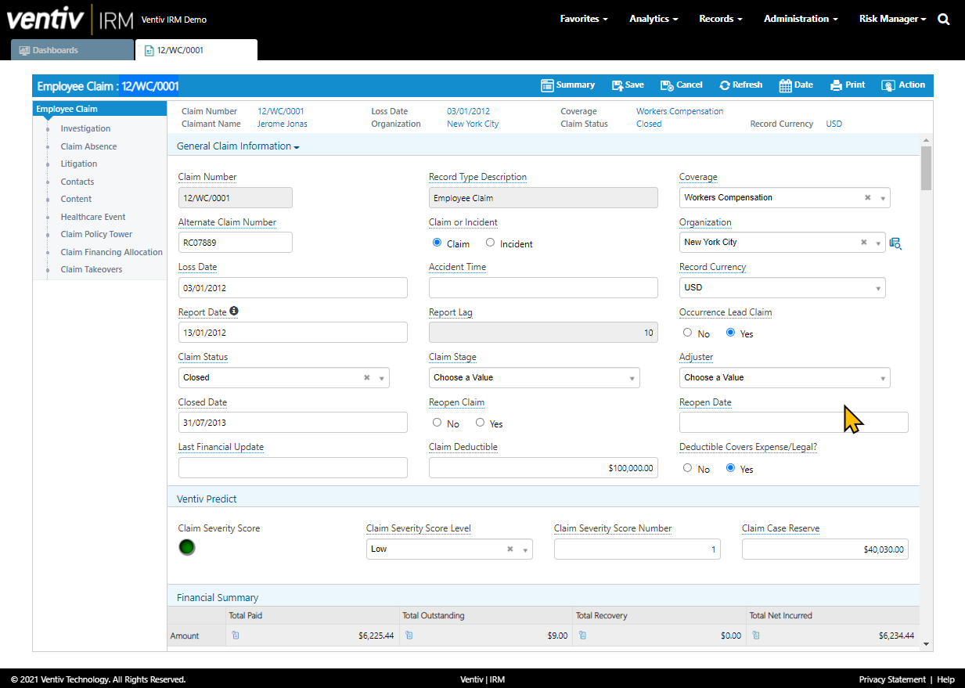Click the Ventiv IRM logo
The width and height of the screenshot is (965, 688).
(70, 19)
